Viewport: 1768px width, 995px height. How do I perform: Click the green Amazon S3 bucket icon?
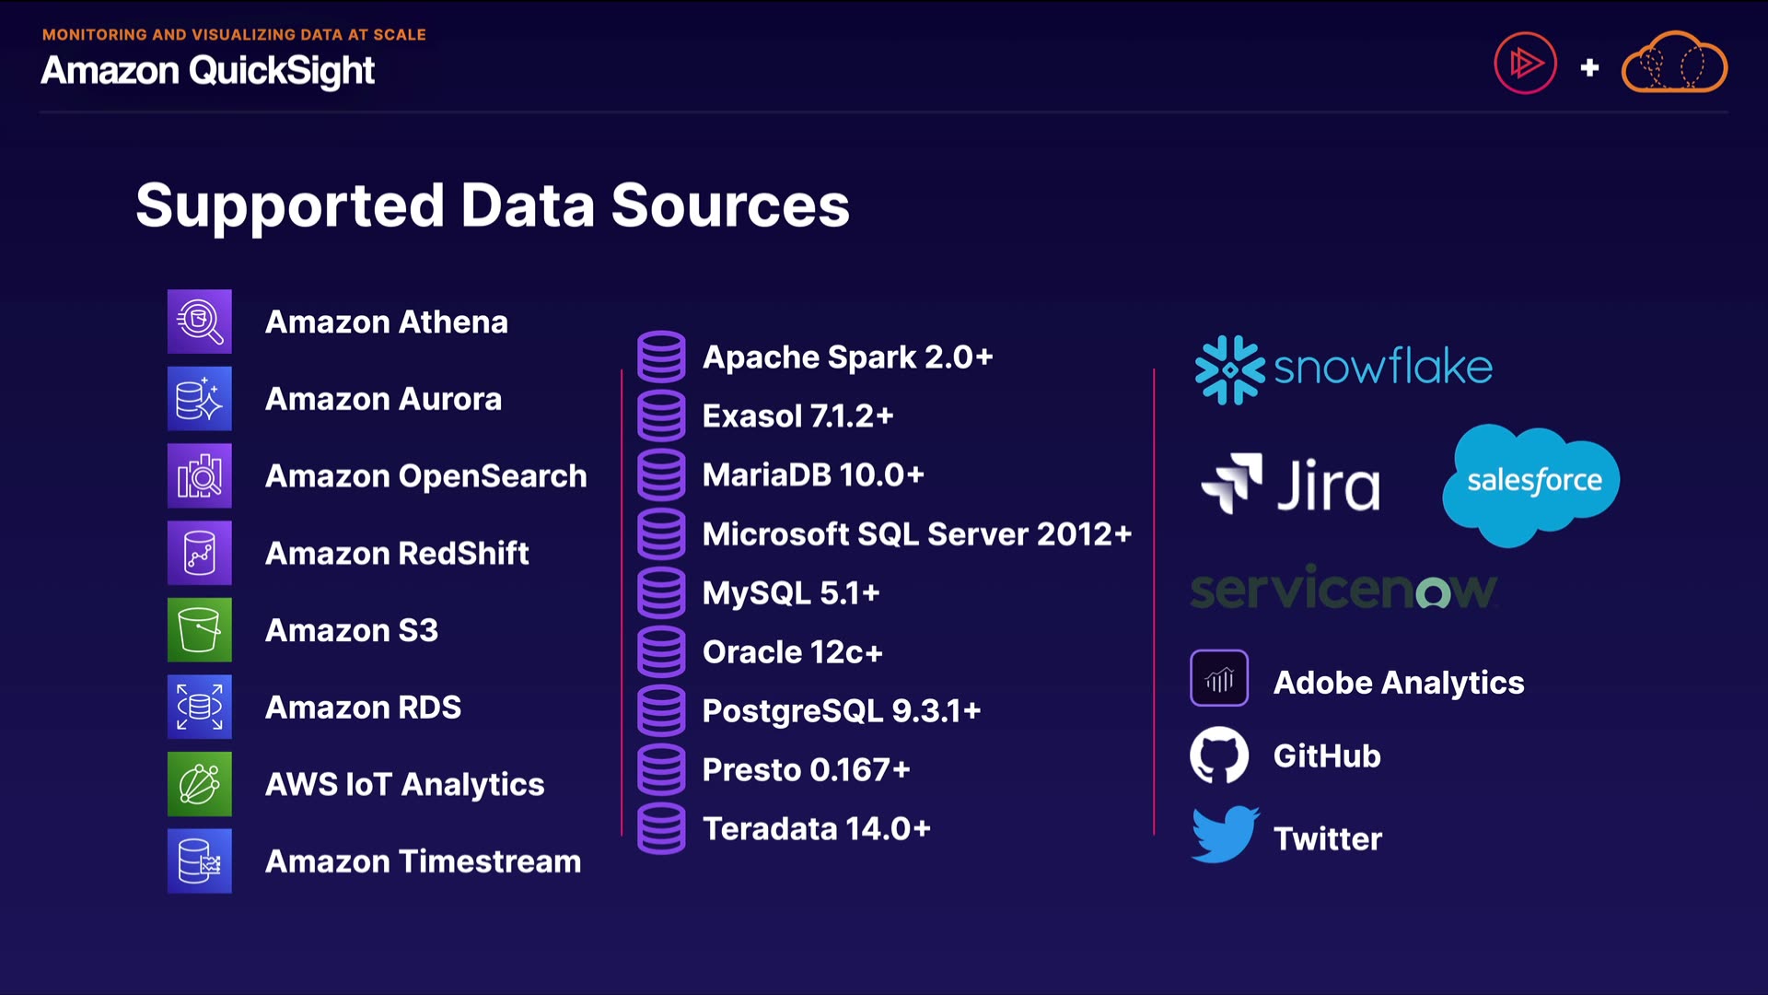point(199,630)
